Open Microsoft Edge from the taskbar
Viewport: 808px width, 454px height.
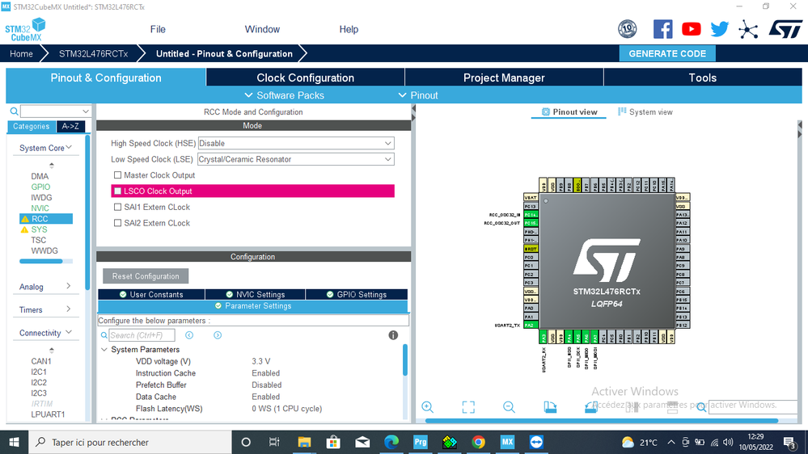click(x=391, y=442)
